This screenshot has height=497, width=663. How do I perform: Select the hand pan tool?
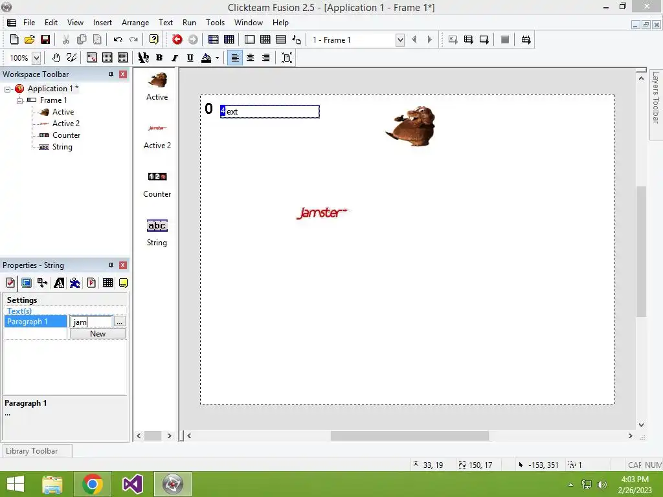click(56, 58)
